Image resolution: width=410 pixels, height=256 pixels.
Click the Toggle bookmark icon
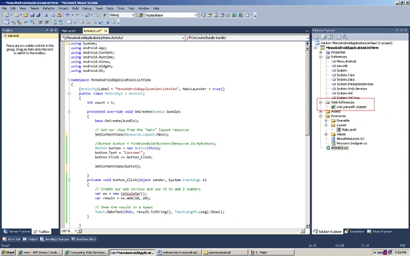[69, 22]
